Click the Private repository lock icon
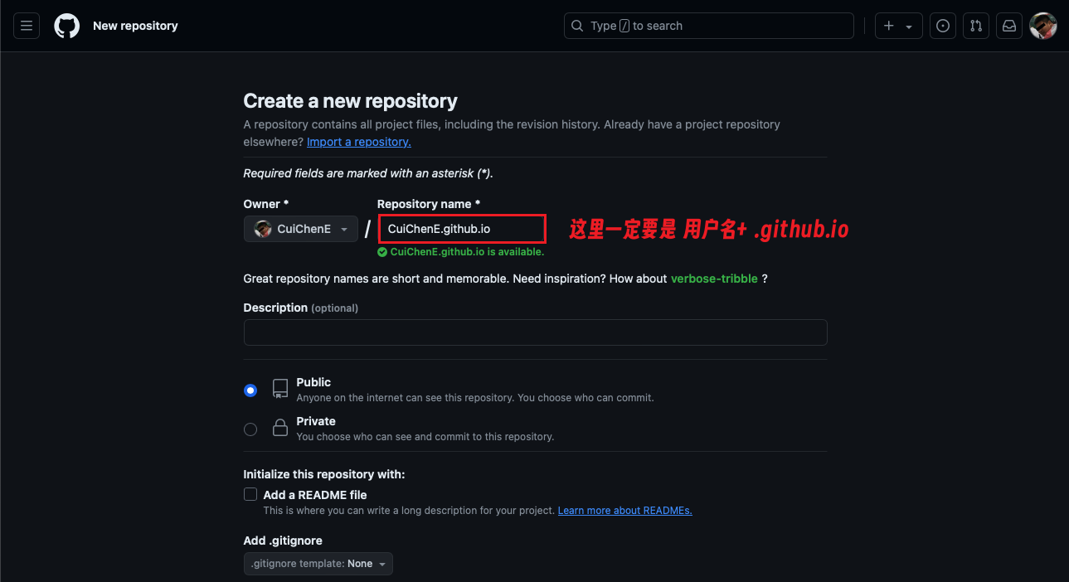 280,428
